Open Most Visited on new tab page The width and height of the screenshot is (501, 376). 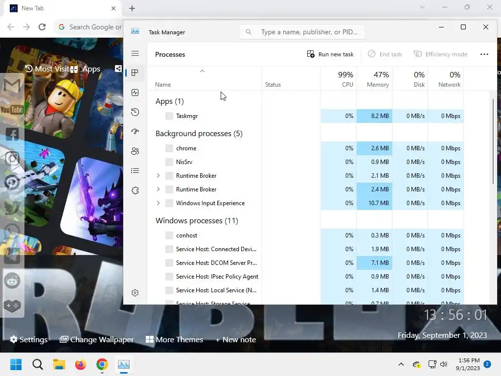47,69
